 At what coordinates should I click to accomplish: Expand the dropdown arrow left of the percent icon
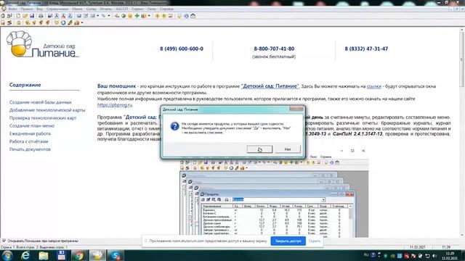97,16
